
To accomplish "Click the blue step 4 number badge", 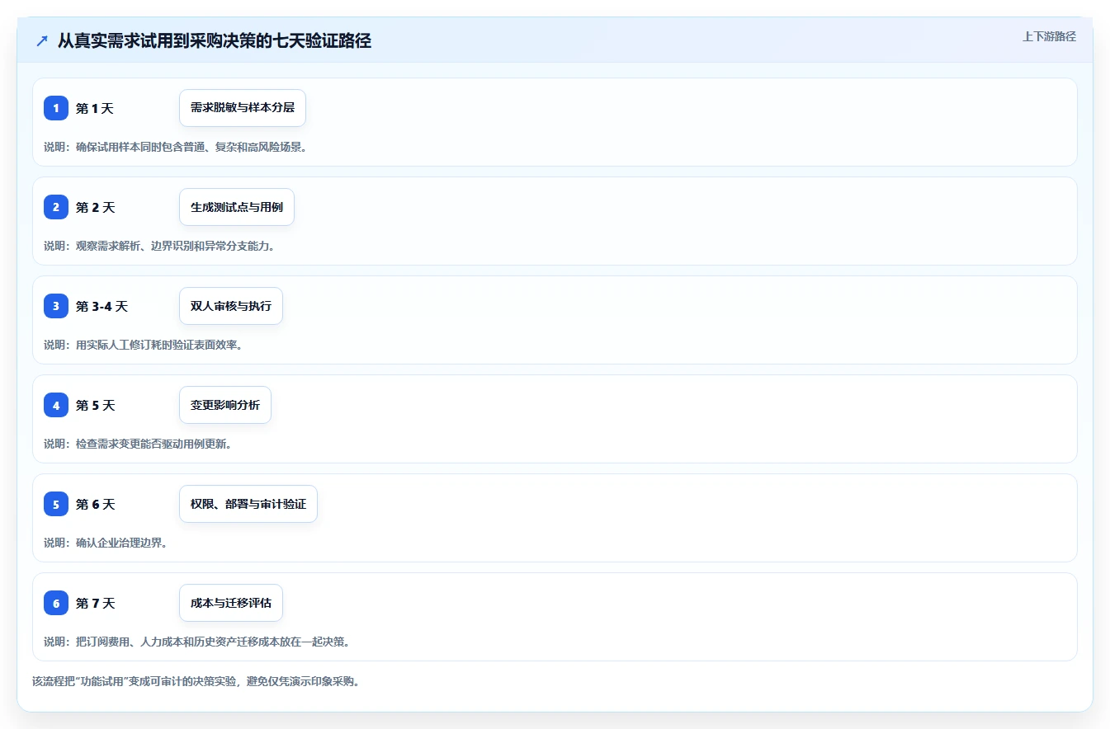I will click(56, 405).
